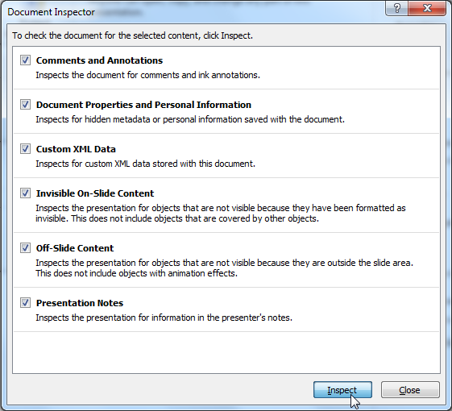Click the presenter's notes description line
The image size is (452, 411).
pyautogui.click(x=164, y=318)
